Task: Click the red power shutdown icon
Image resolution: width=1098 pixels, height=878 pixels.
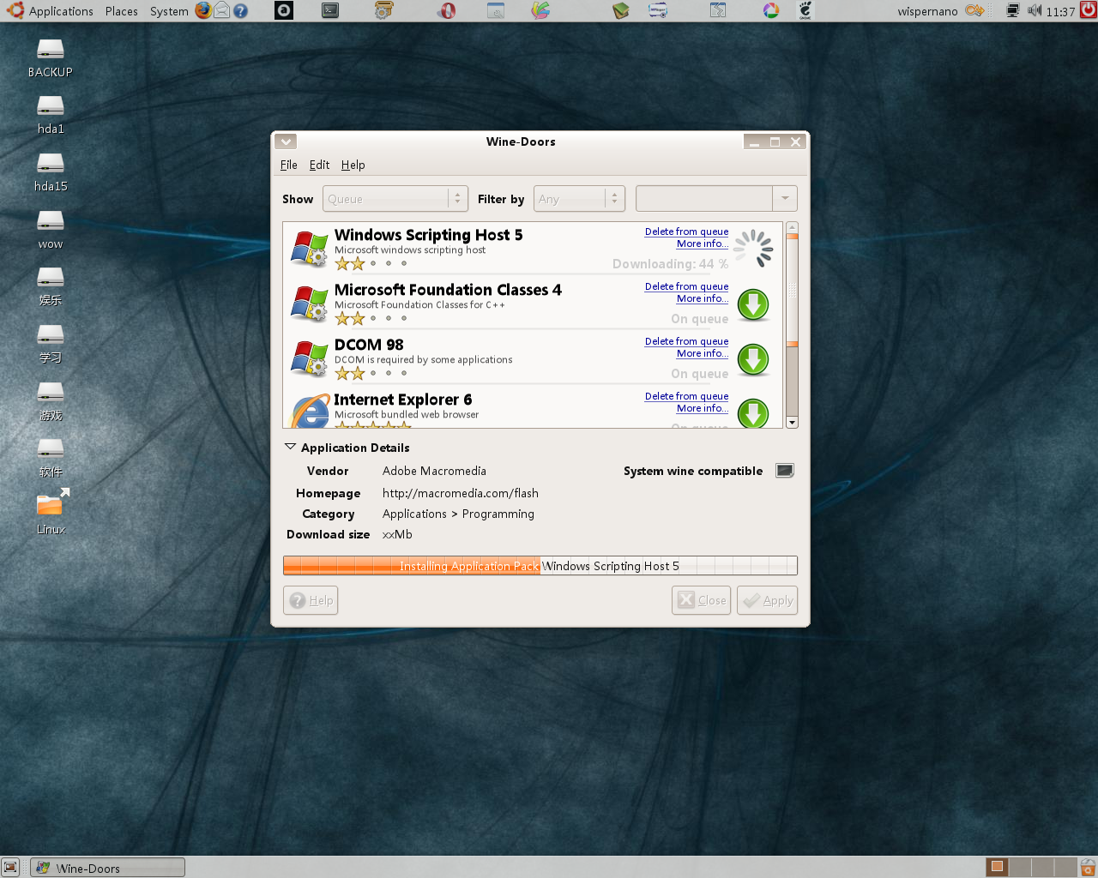Action: click(1088, 10)
